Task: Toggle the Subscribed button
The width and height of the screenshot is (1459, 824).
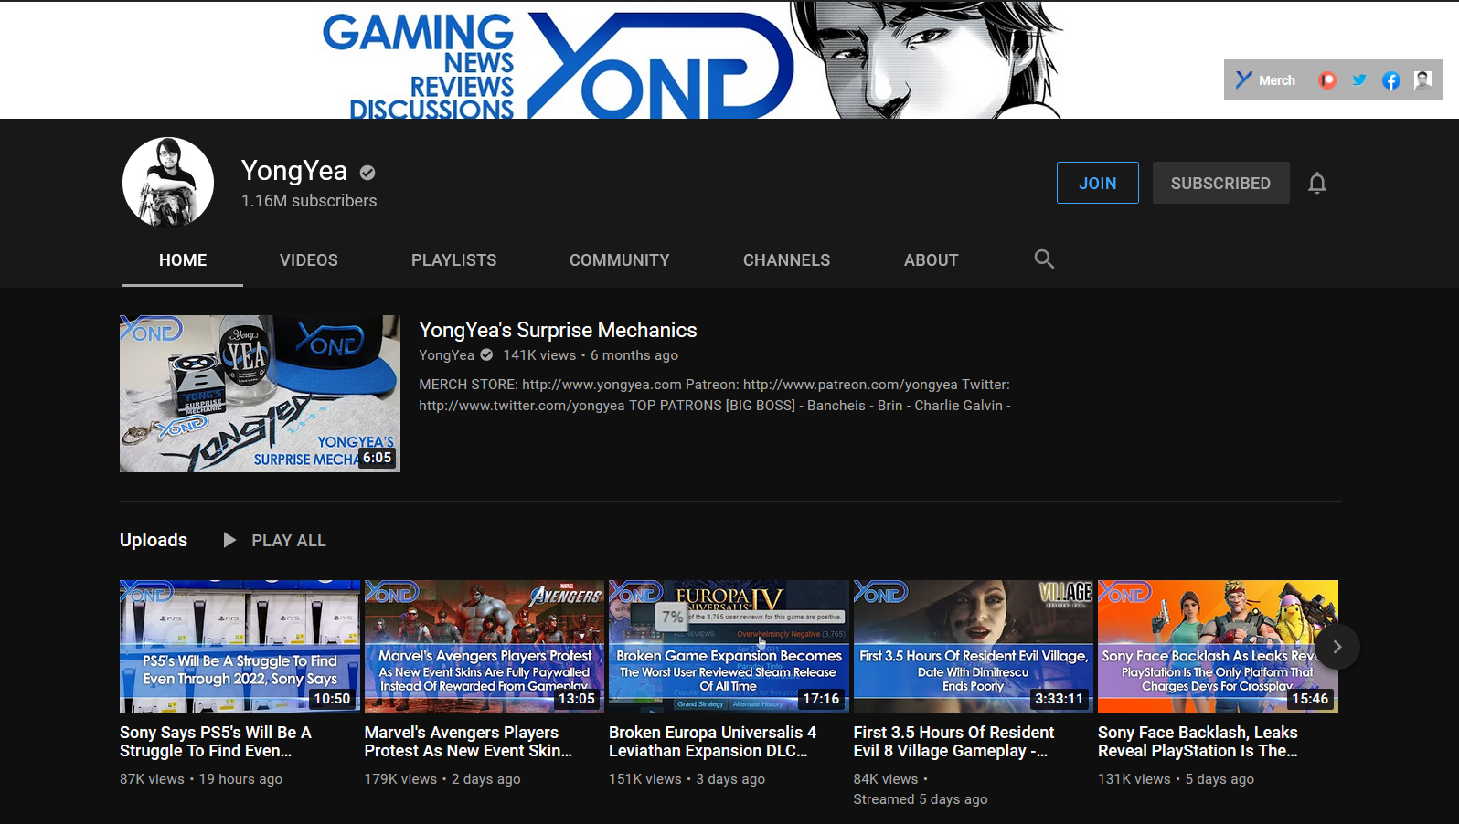Action: pos(1220,184)
